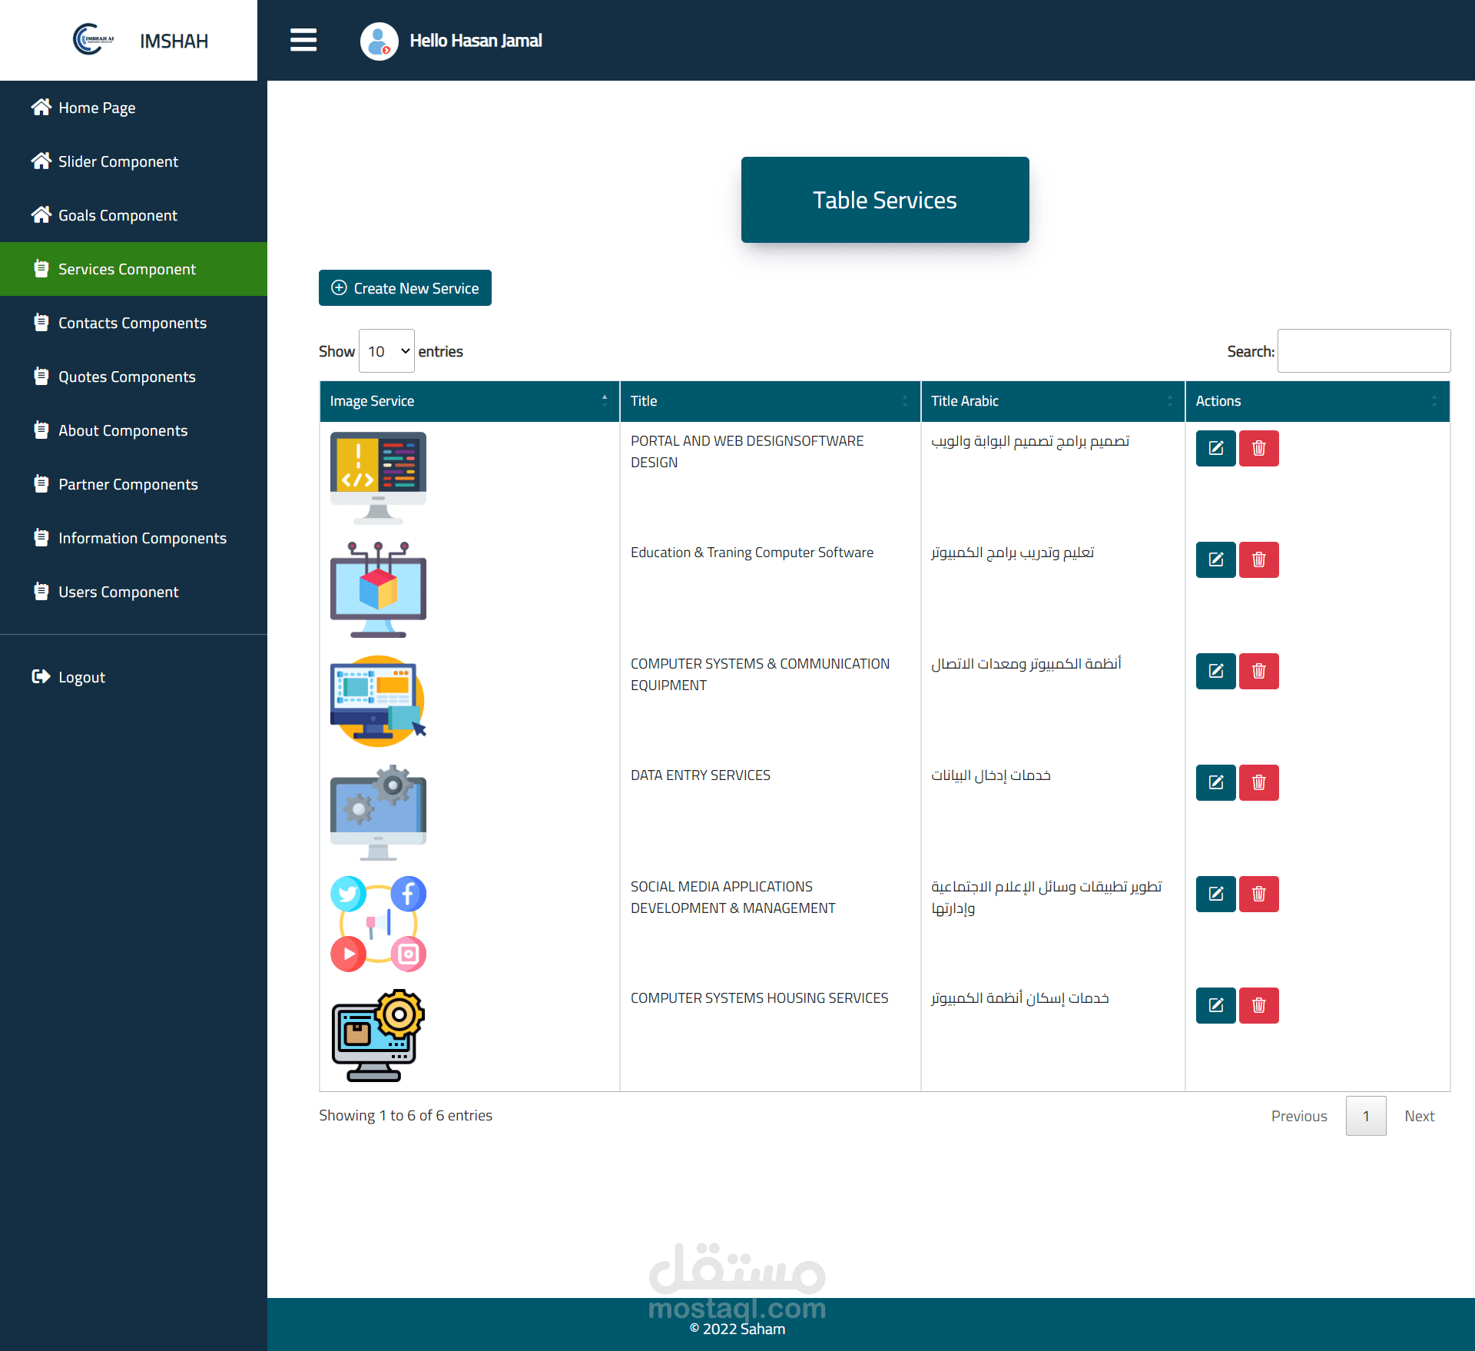Click Create New Service button
The height and width of the screenshot is (1351, 1475).
405,288
